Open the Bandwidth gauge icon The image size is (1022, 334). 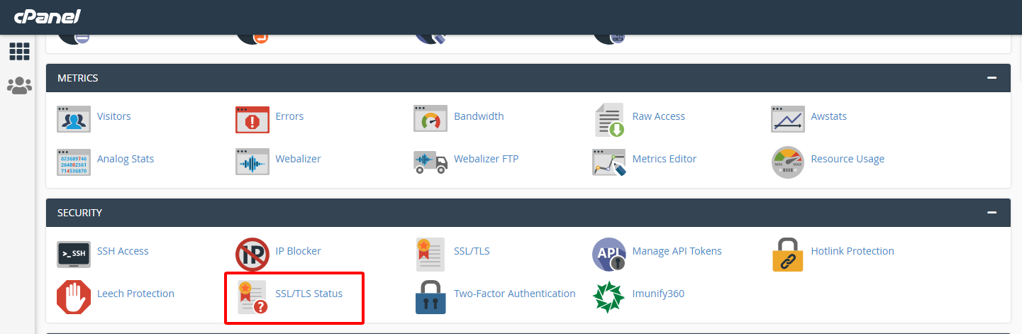431,119
